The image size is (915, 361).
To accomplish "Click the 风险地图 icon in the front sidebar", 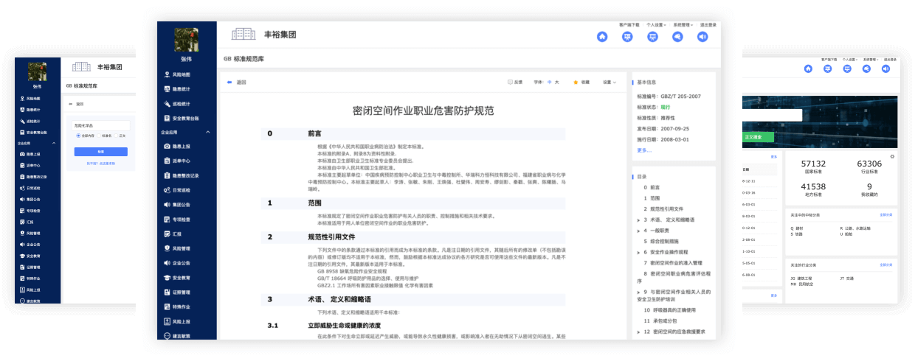I will click(x=167, y=75).
